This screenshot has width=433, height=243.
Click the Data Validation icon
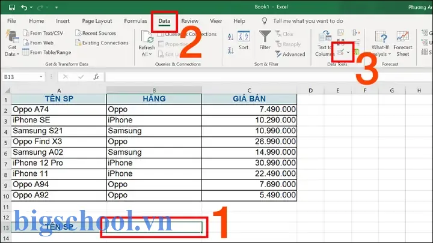click(341, 52)
